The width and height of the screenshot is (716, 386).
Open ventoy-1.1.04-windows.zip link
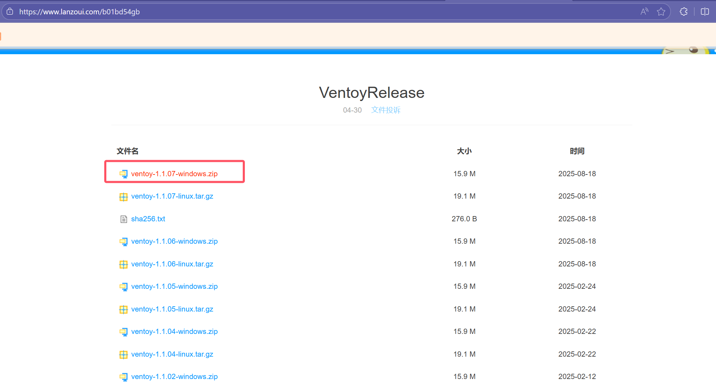[x=174, y=331]
